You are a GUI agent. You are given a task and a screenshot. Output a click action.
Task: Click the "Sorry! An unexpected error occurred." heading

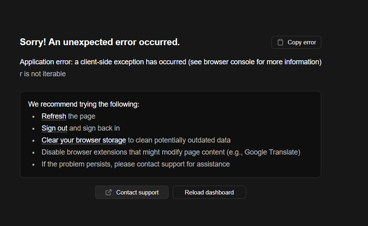(x=100, y=42)
